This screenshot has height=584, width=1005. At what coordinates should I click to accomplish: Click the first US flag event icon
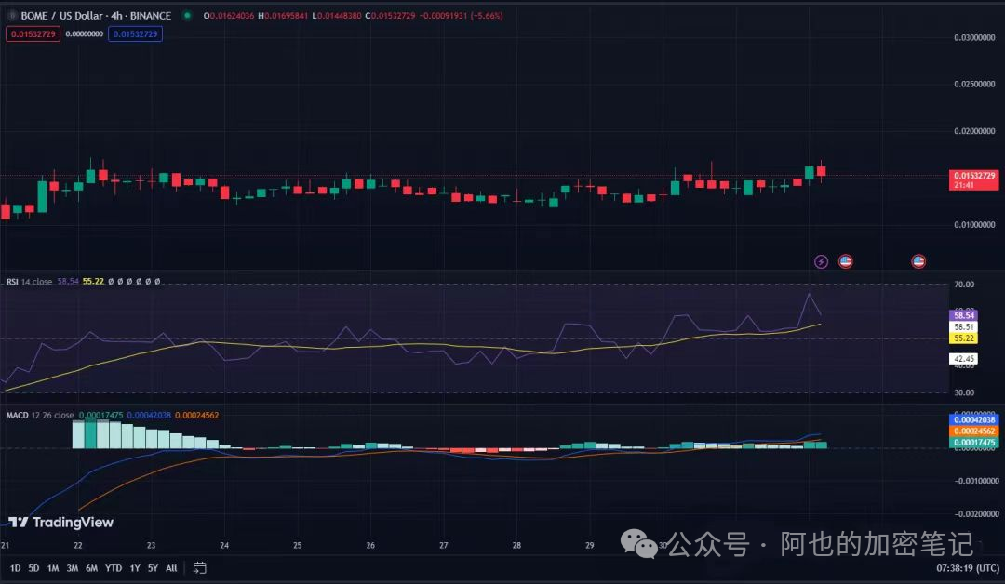coord(845,261)
